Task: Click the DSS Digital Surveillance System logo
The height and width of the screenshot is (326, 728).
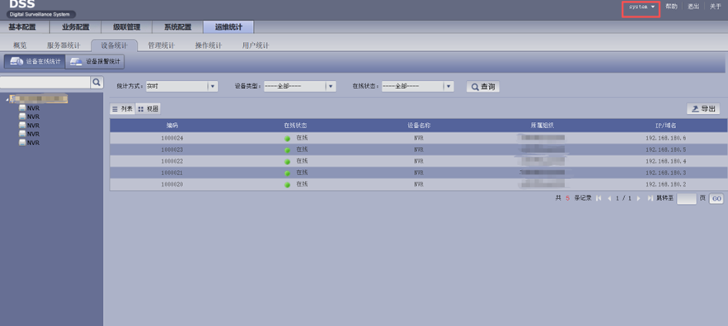Action: tap(41, 9)
